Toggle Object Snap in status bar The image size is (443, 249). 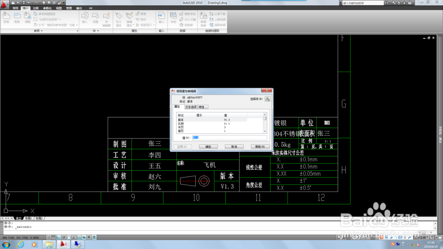pyautogui.click(x=69, y=238)
